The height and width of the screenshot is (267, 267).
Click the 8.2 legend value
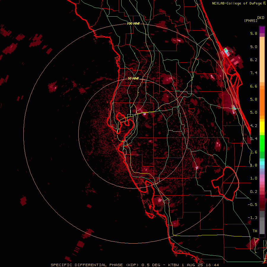[x=254, y=60]
